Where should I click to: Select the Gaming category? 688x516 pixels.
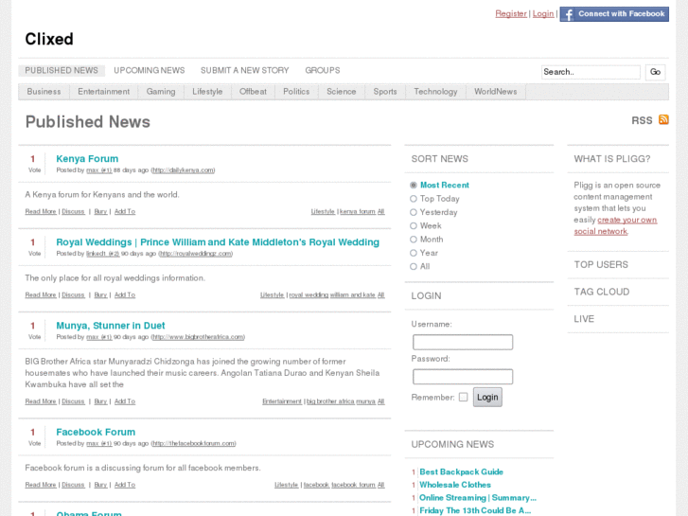161,91
